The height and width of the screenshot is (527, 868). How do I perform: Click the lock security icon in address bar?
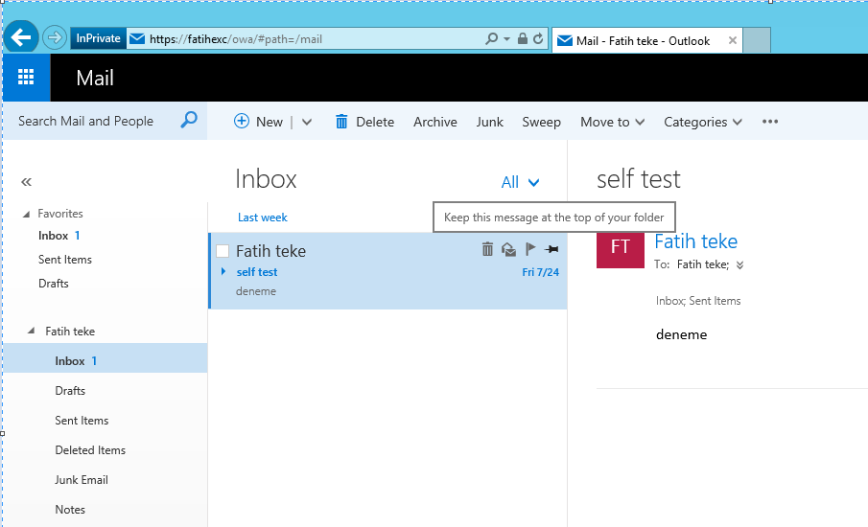tap(522, 38)
